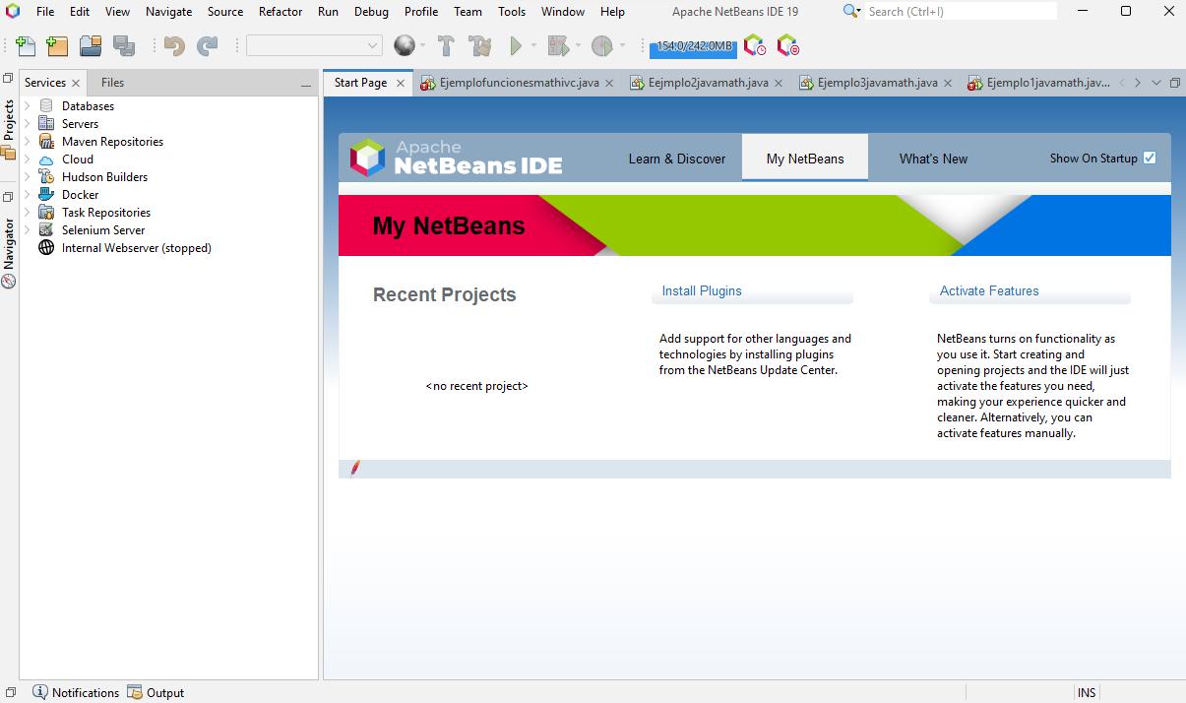The width and height of the screenshot is (1186, 703).
Task: Open the browser globe dropdown arrow
Action: [423, 45]
